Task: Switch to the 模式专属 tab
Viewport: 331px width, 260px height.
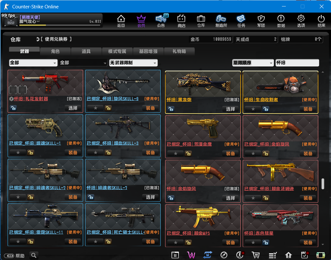Action: 117,51
